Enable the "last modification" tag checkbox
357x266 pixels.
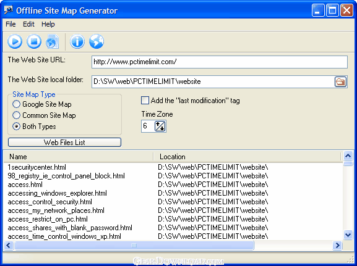(145, 101)
